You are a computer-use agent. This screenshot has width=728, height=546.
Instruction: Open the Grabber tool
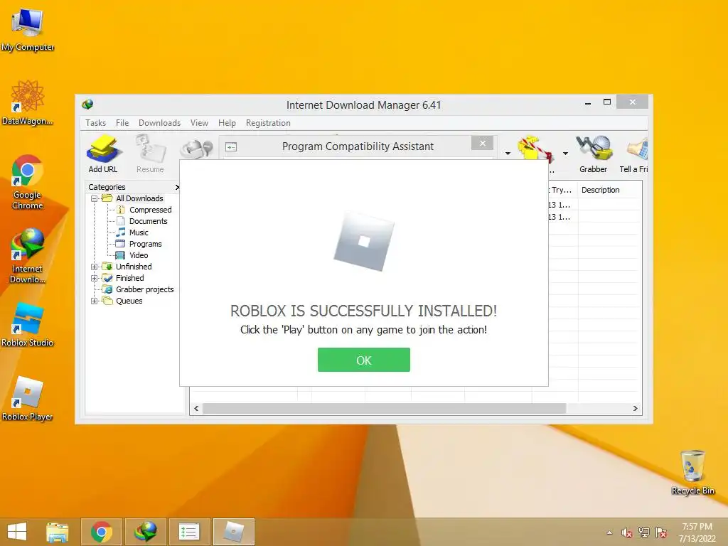(593, 154)
